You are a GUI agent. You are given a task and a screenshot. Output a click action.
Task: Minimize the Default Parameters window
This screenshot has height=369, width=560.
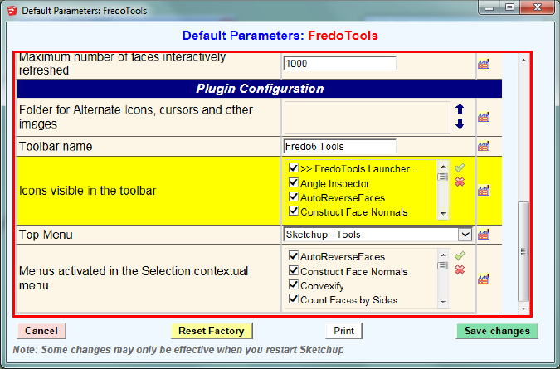[489, 7]
